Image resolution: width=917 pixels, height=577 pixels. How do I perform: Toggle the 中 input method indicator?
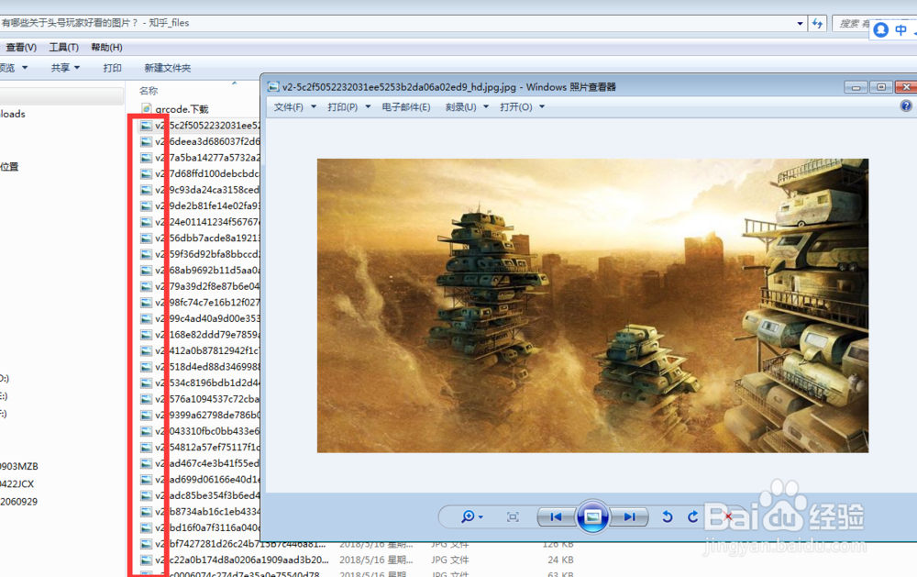[900, 30]
